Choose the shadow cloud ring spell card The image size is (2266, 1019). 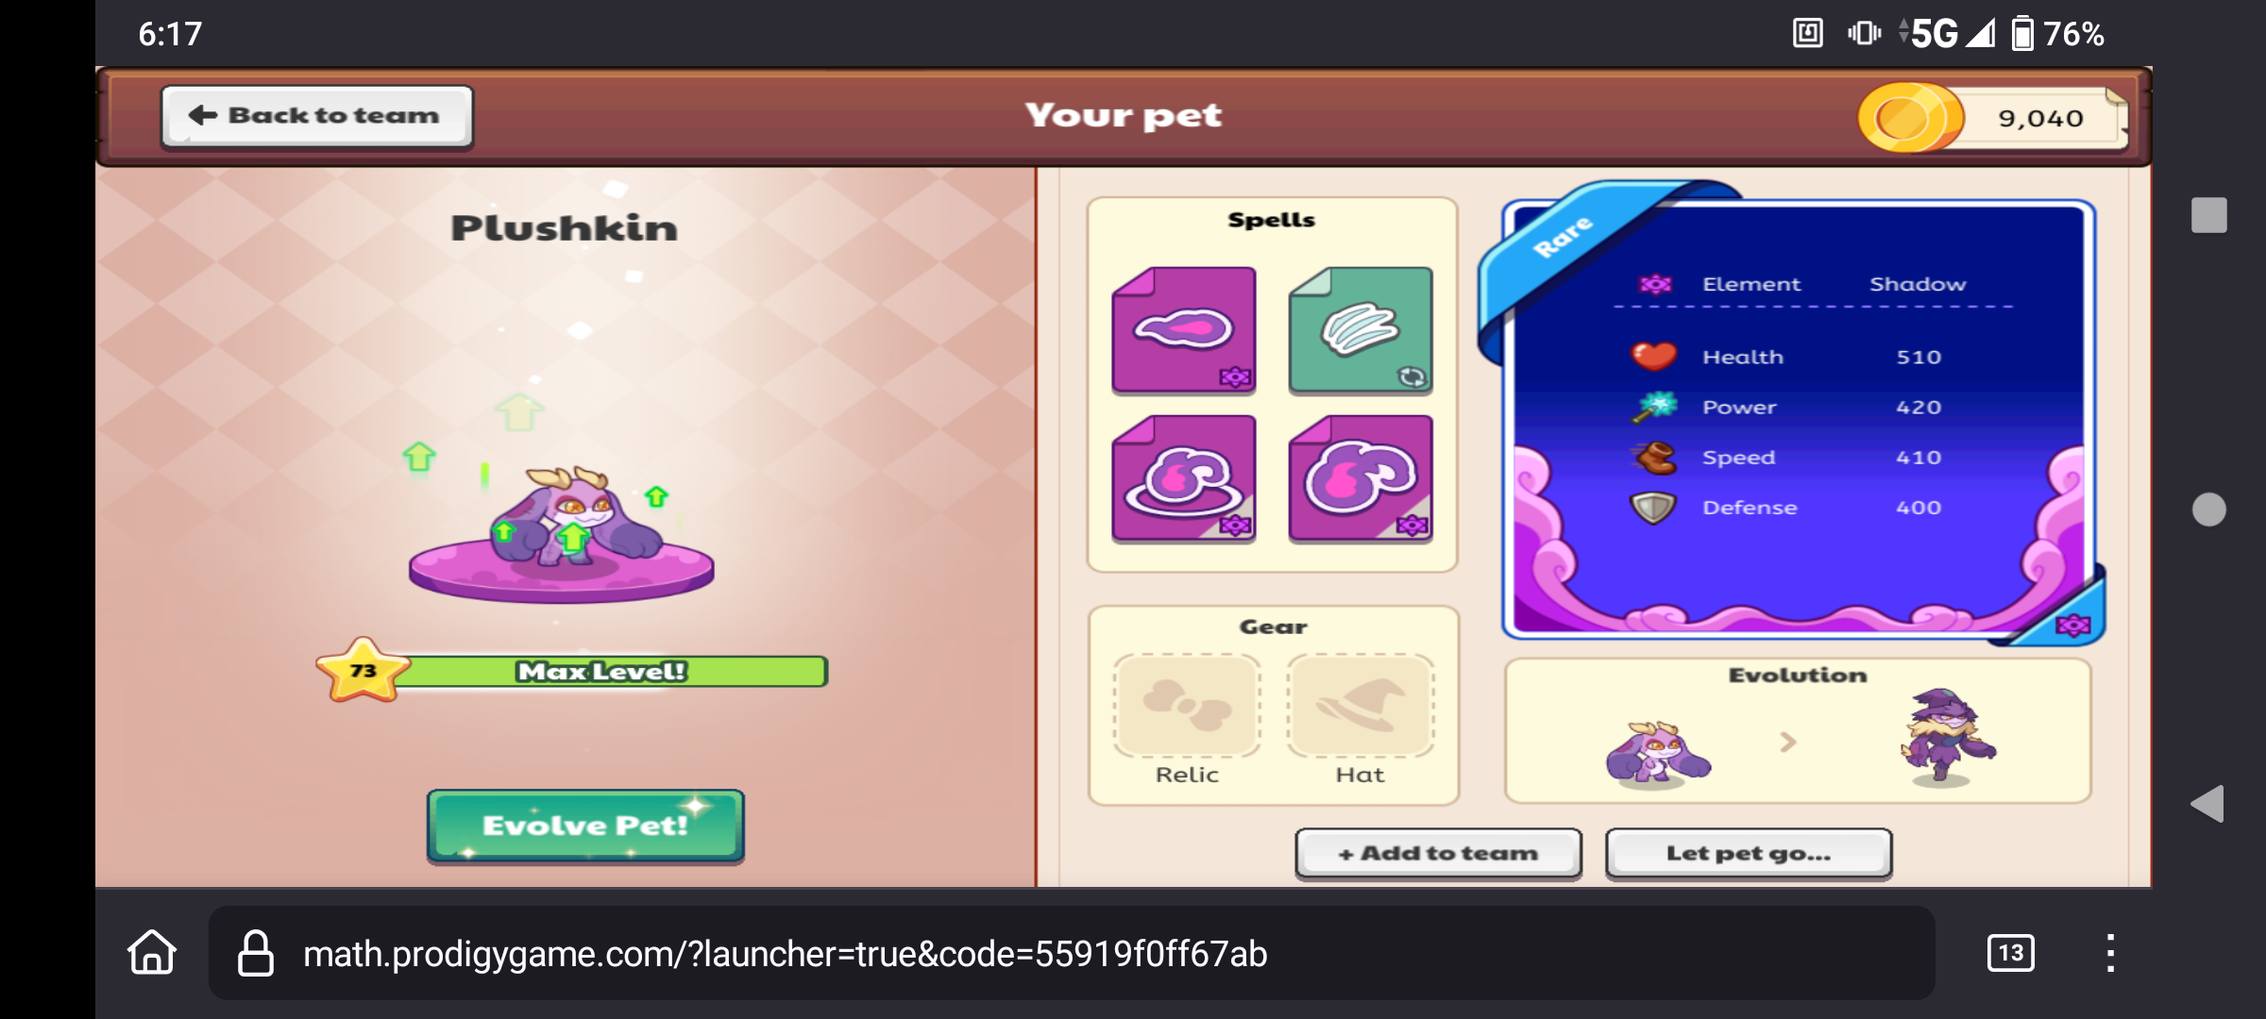click(x=1184, y=478)
